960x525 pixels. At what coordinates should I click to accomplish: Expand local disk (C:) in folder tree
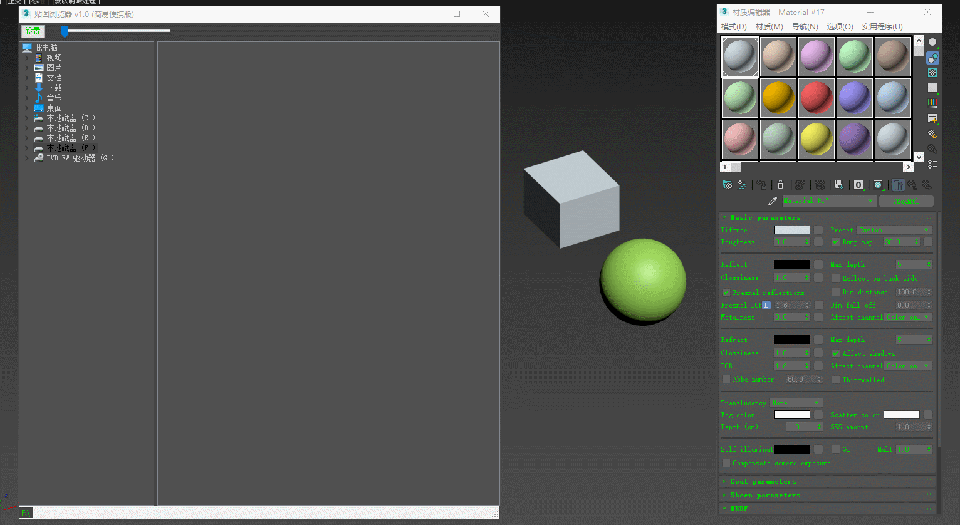[26, 118]
